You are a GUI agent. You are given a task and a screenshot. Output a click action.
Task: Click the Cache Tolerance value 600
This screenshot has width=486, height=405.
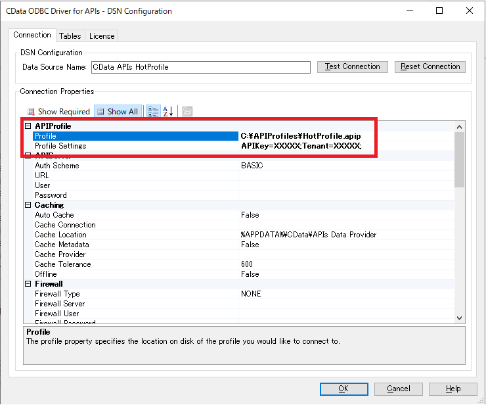247,264
